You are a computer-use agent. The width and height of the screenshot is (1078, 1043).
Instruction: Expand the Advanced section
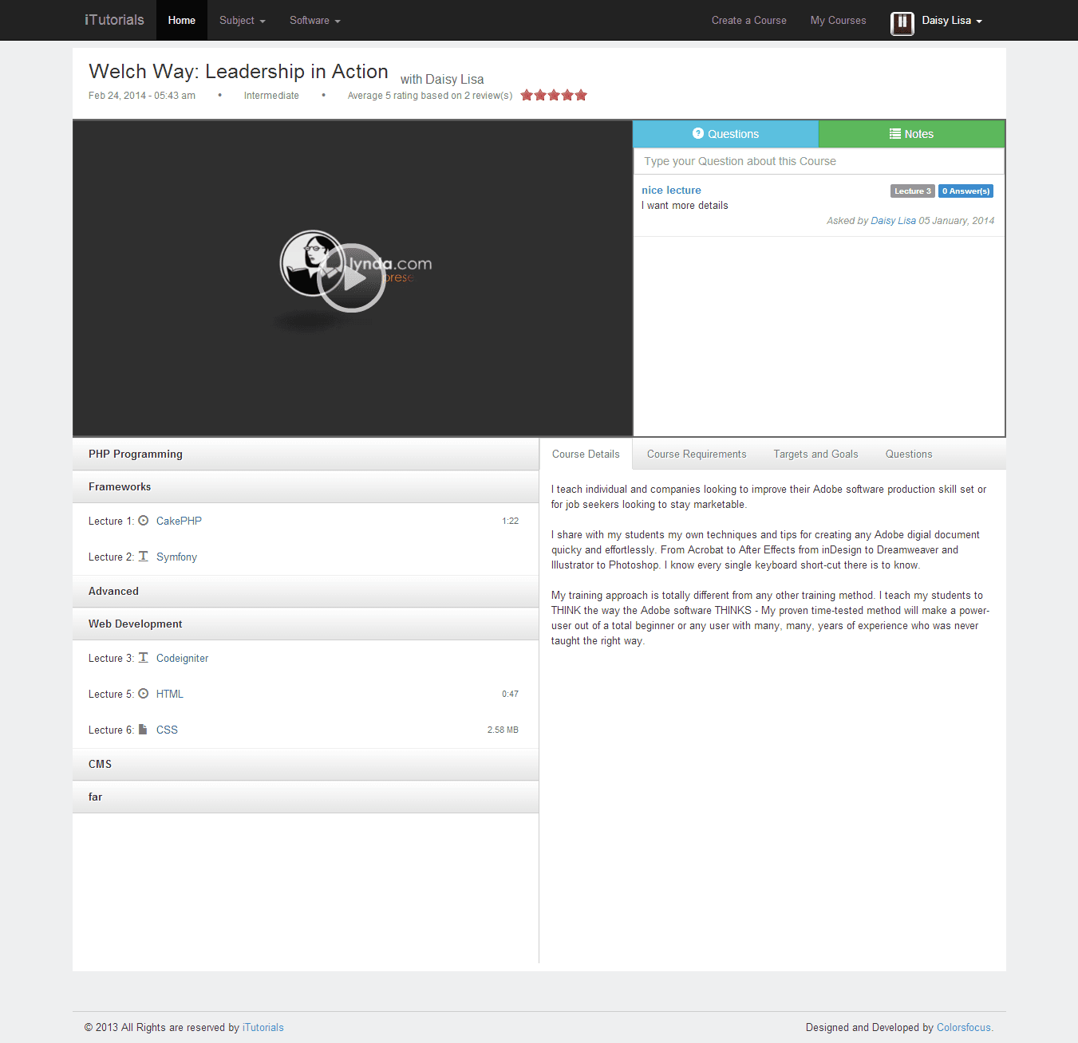(306, 591)
